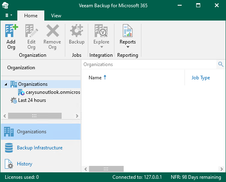Click list pane horizontal scrollbar thumb
The width and height of the screenshot is (226, 182).
click(x=106, y=169)
